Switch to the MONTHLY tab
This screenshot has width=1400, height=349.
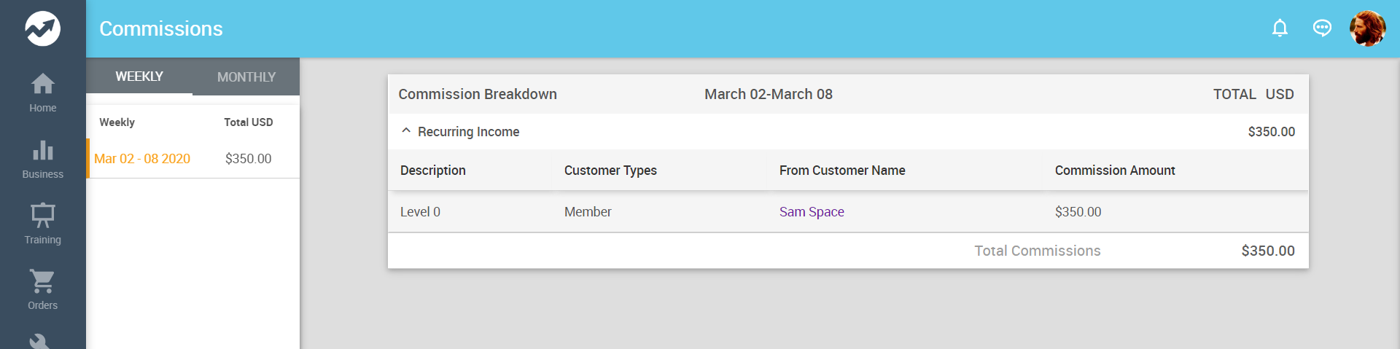(246, 77)
